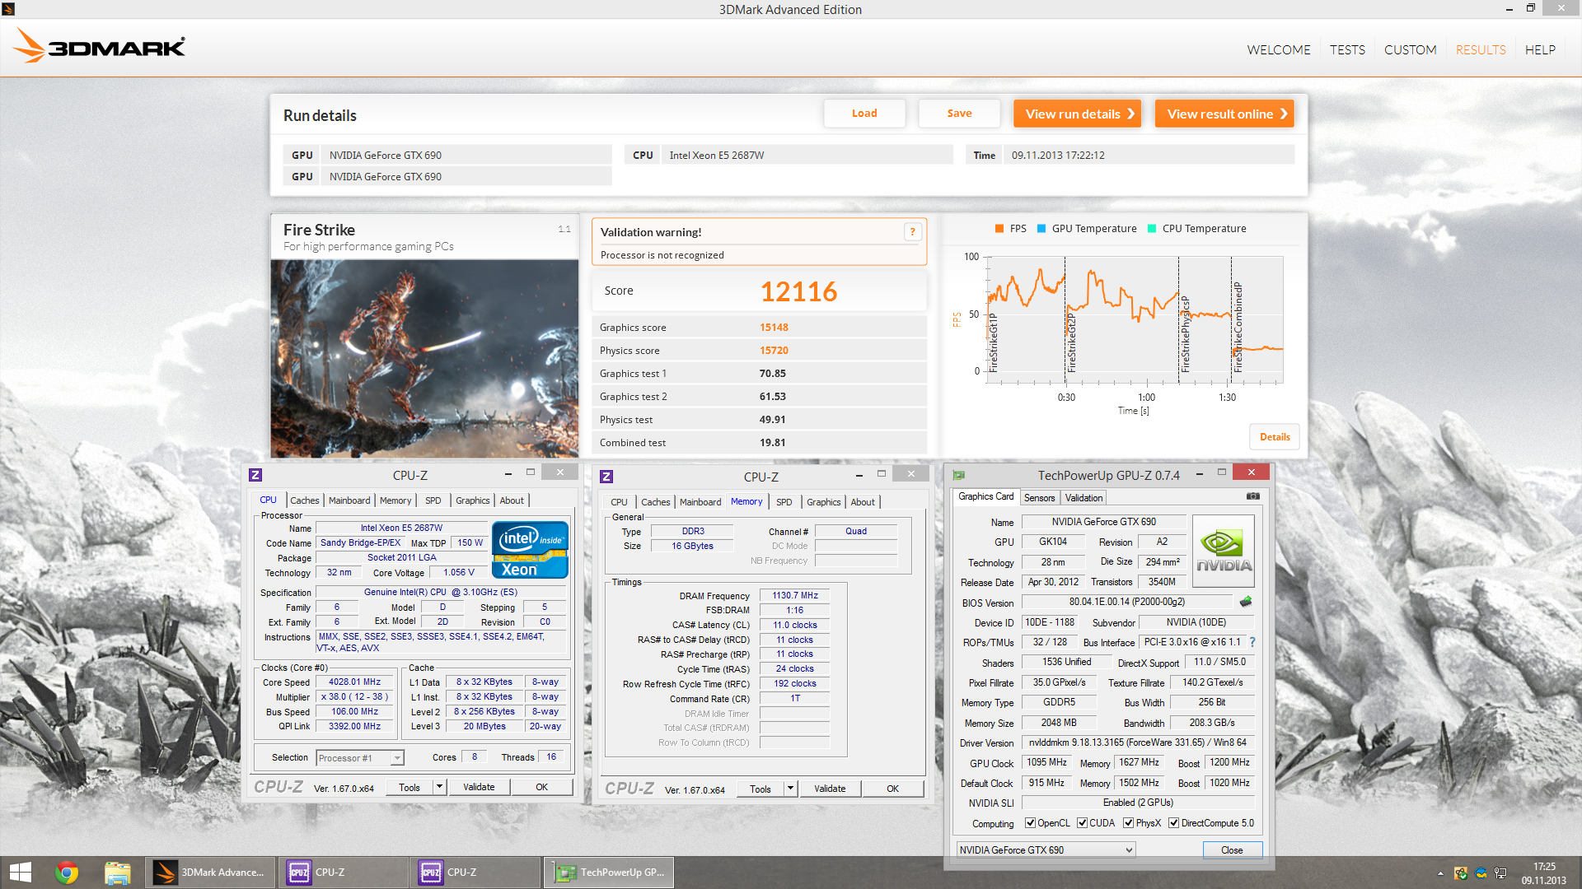This screenshot has height=889, width=1582.
Task: Open the HELP section in 3DMark
Action: pos(1540,49)
